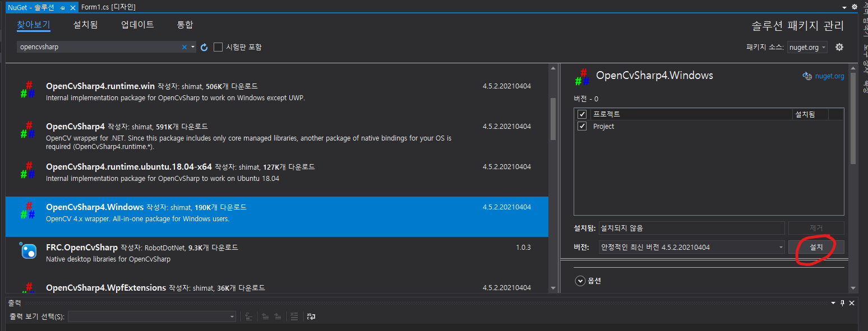Toggle the select-all projects header checkbox
This screenshot has width=868, height=331.
coord(582,114)
